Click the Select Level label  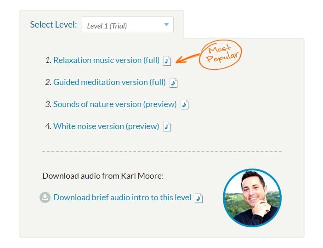(x=53, y=24)
